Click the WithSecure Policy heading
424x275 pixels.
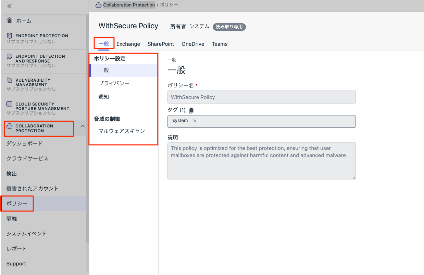(x=128, y=26)
